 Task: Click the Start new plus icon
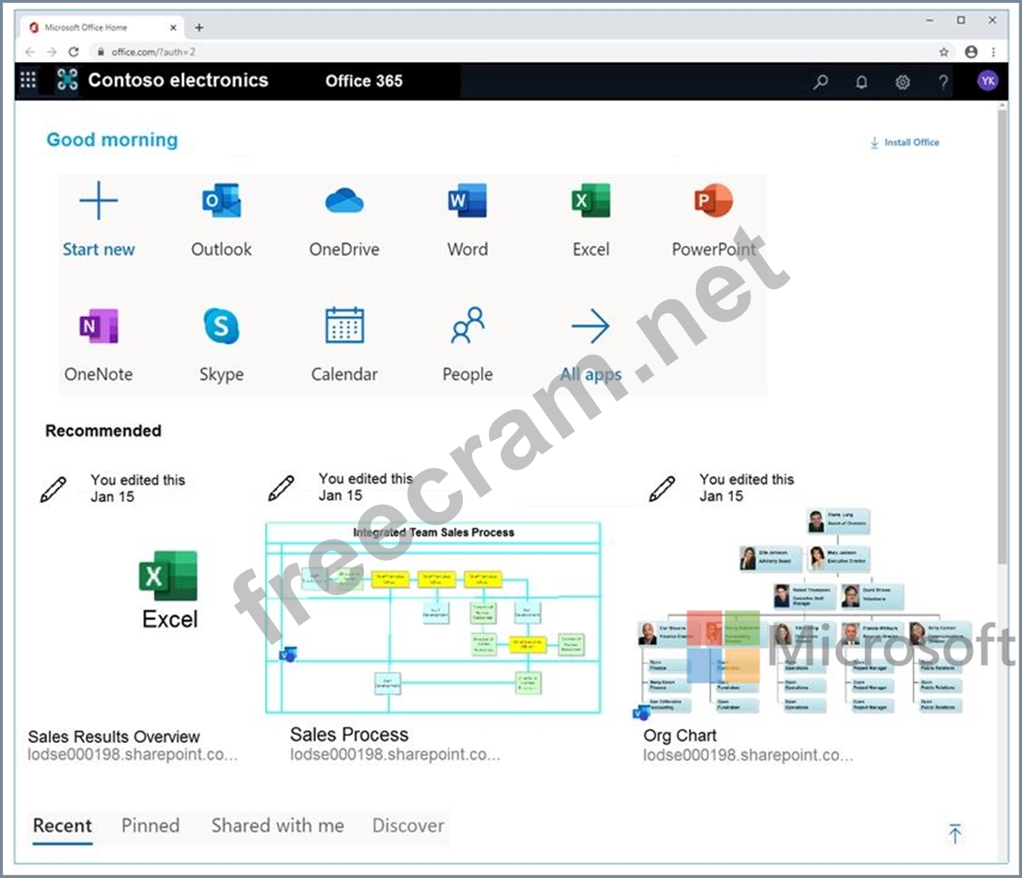click(99, 201)
